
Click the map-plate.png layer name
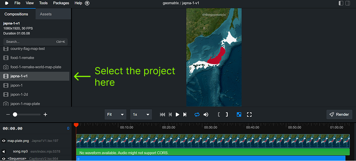coord(18,141)
